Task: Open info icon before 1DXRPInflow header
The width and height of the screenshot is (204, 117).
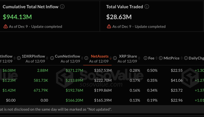Action: point(19,58)
